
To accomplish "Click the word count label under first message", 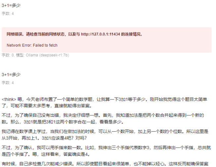I will pyautogui.click(x=8, y=14).
